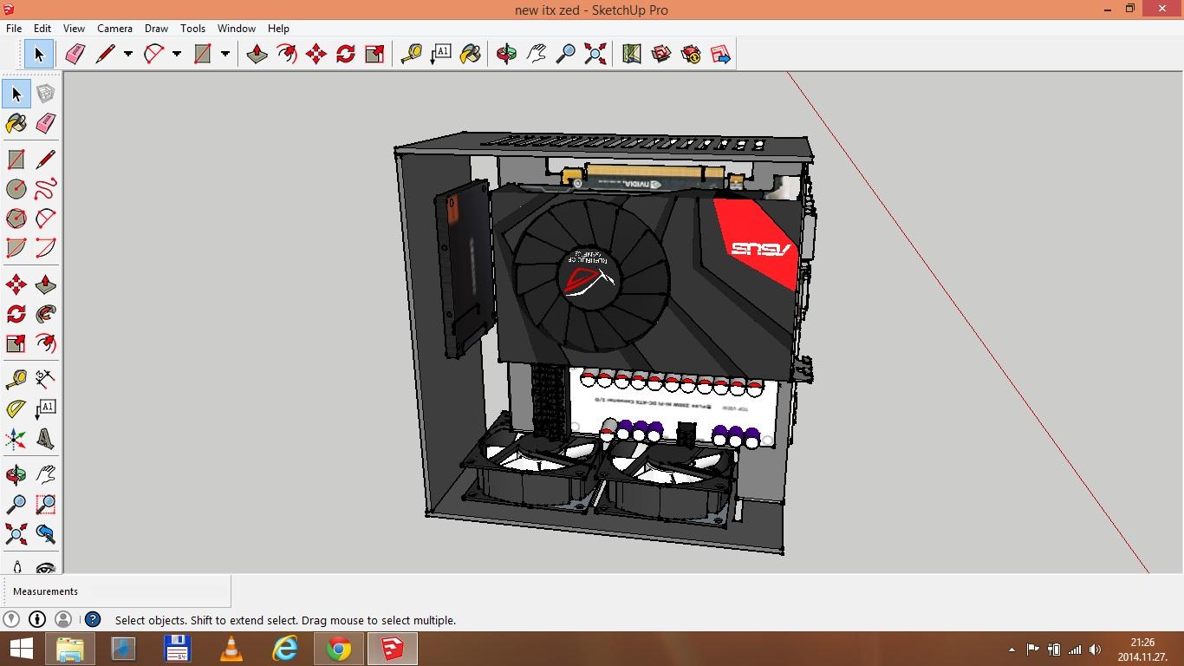Pick the Paint Bucket in the side palette
This screenshot has width=1184, height=666.
16,123
